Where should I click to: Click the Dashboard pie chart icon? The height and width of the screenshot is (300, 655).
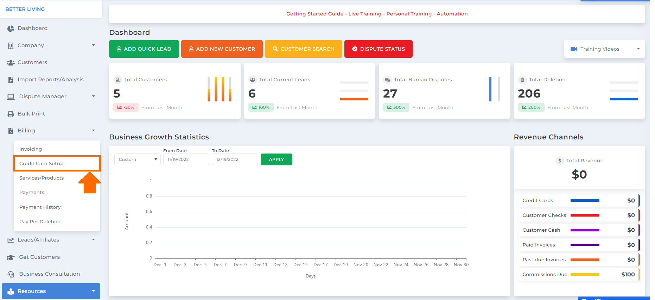click(x=11, y=29)
